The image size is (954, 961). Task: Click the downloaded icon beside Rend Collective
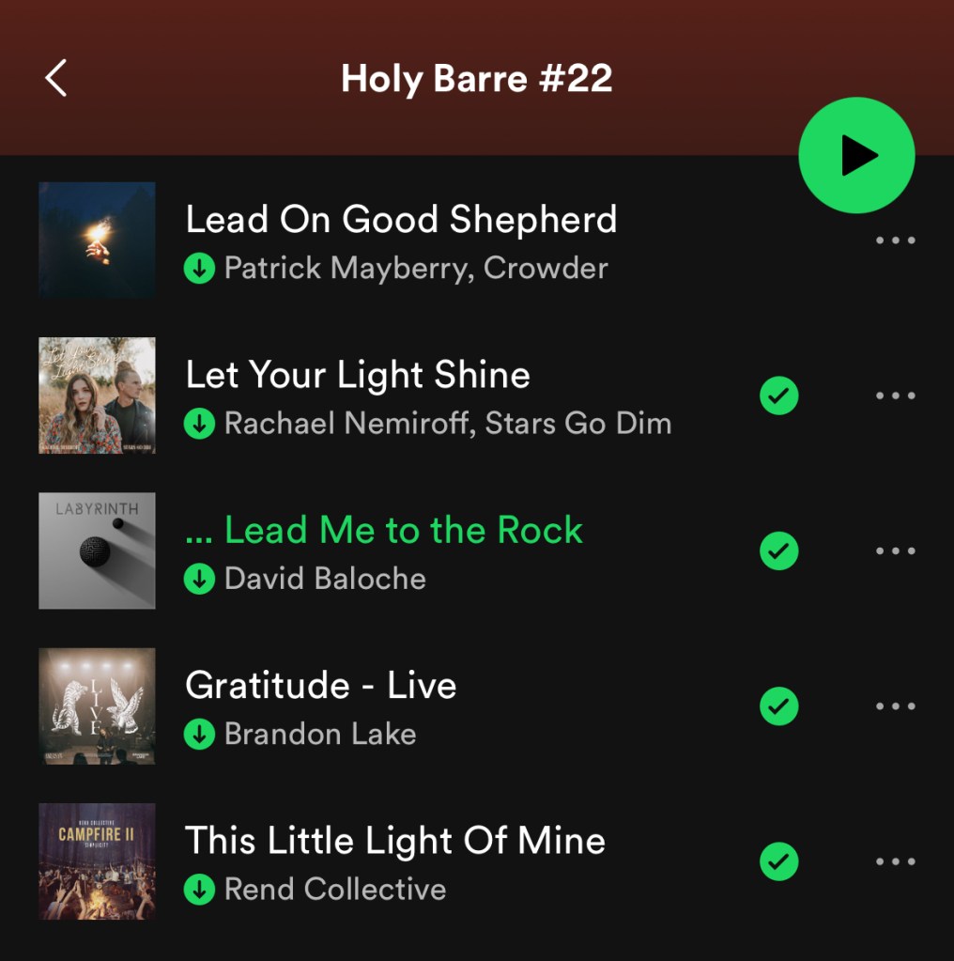(199, 890)
